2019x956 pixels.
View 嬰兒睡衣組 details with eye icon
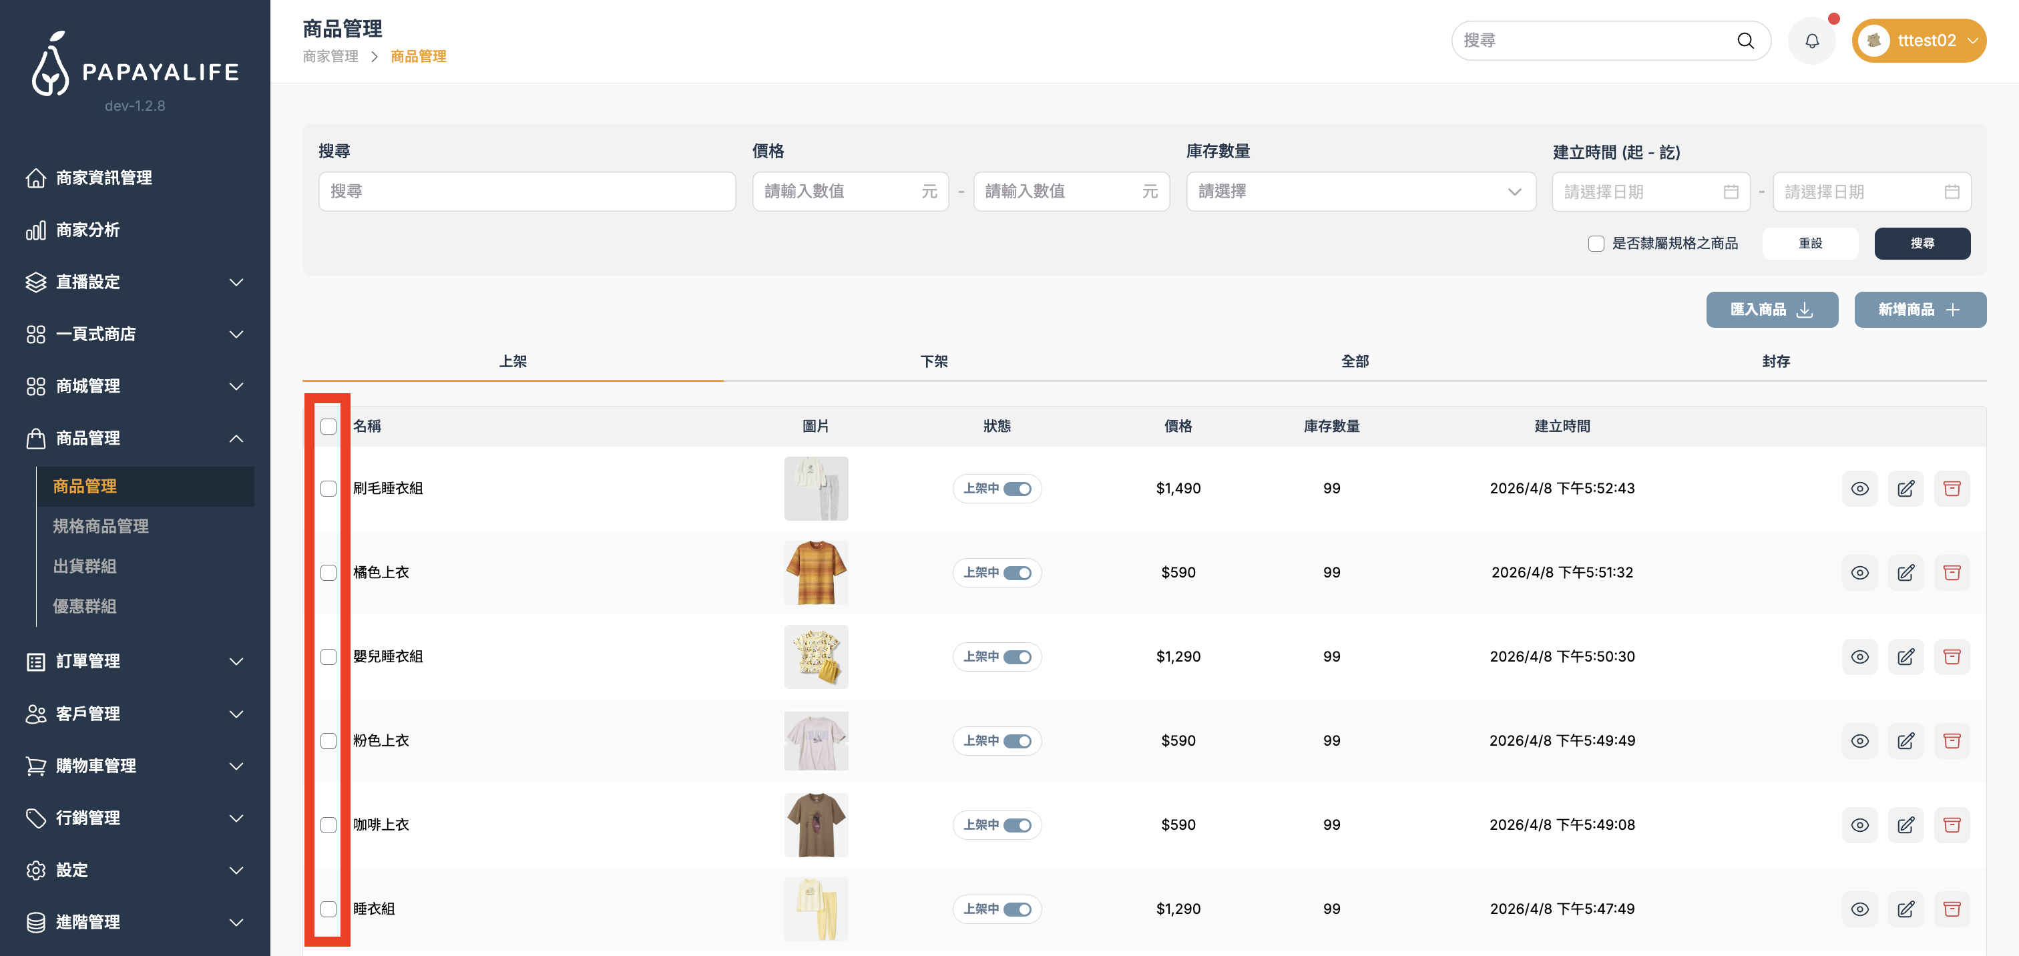tap(1859, 657)
